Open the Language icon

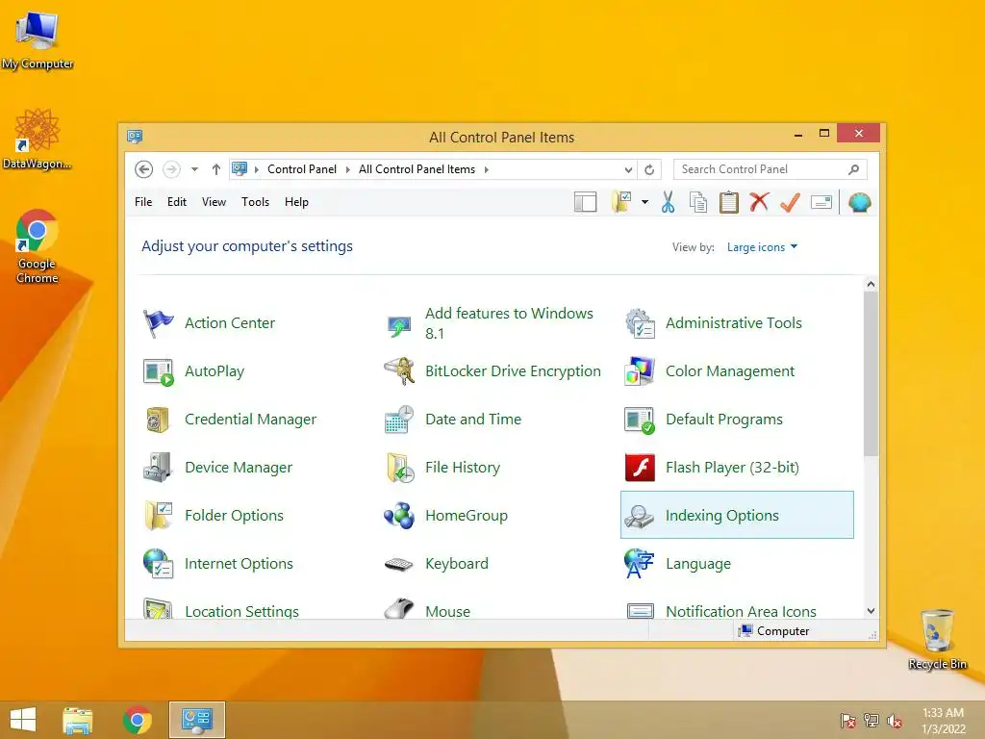640,563
